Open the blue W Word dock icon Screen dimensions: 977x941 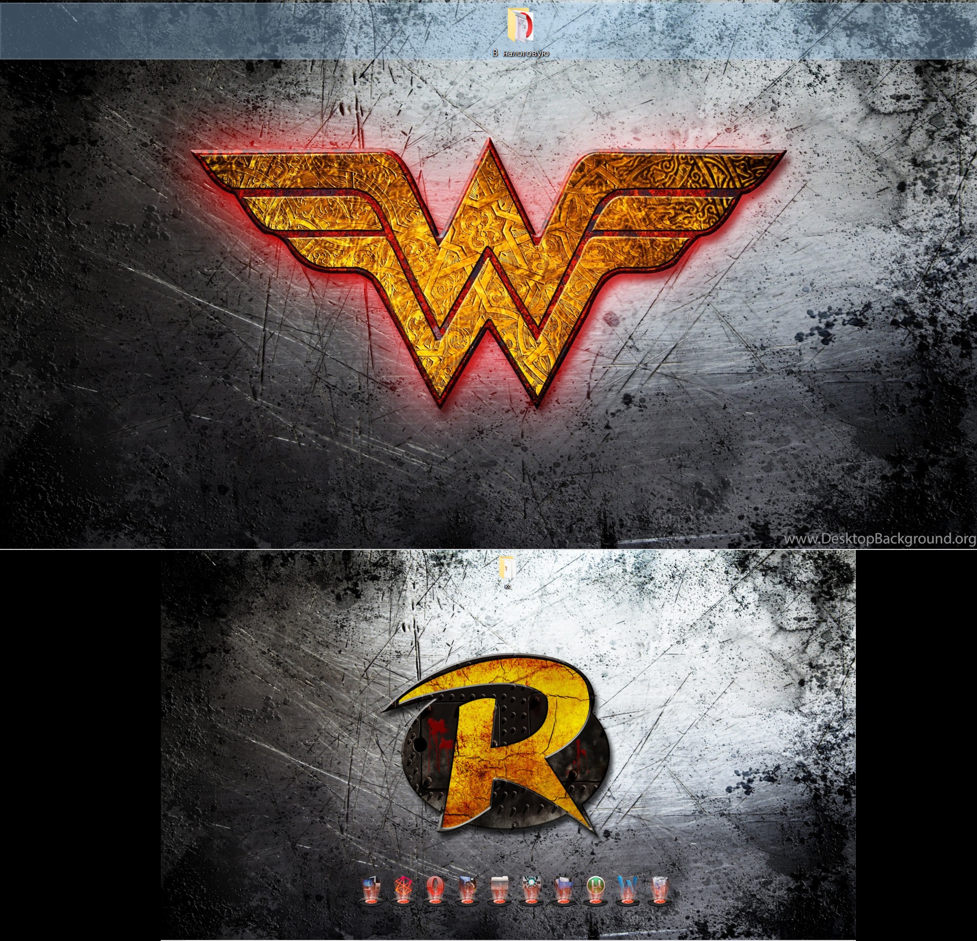tap(626, 890)
